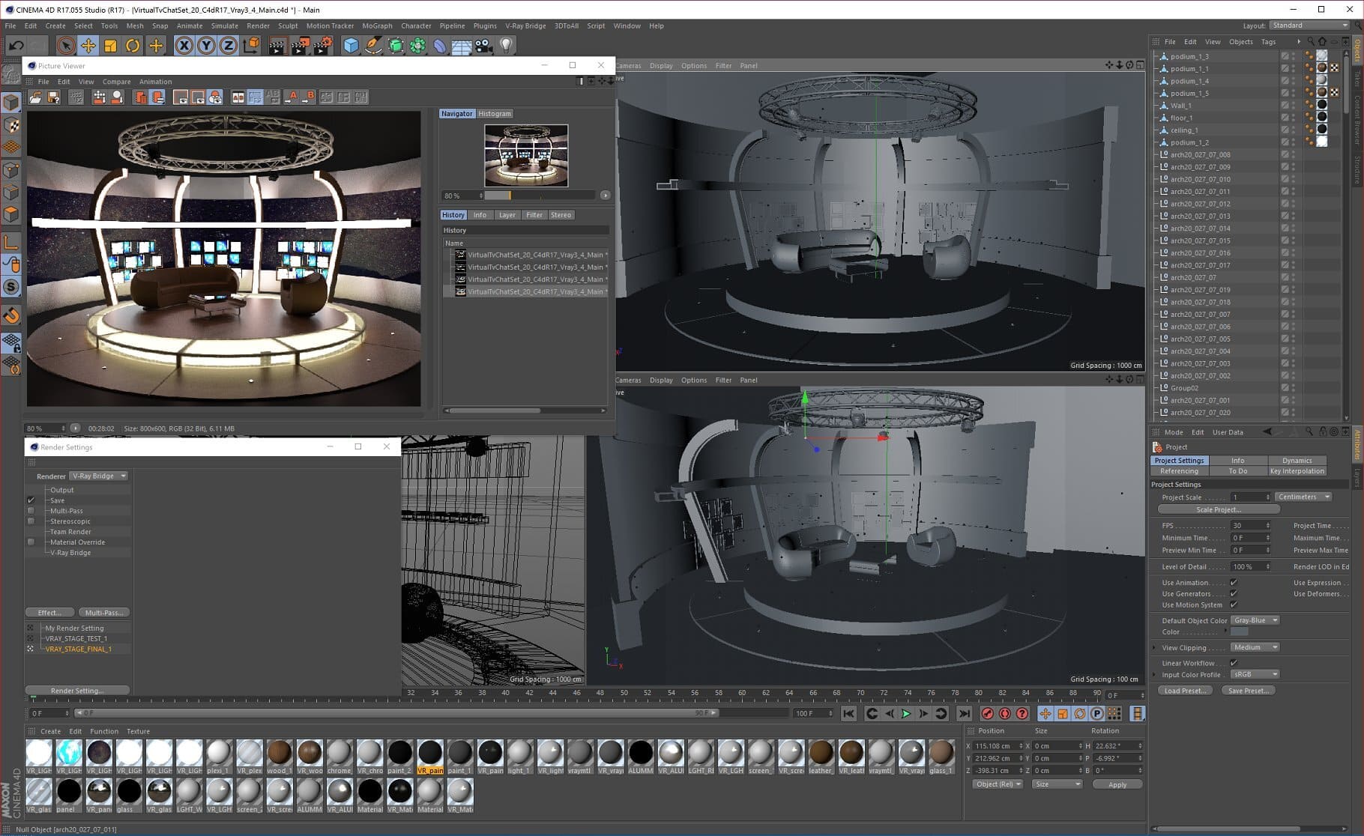Image resolution: width=1364 pixels, height=836 pixels.
Task: Select the leather material sphere
Action: pyautogui.click(x=821, y=753)
